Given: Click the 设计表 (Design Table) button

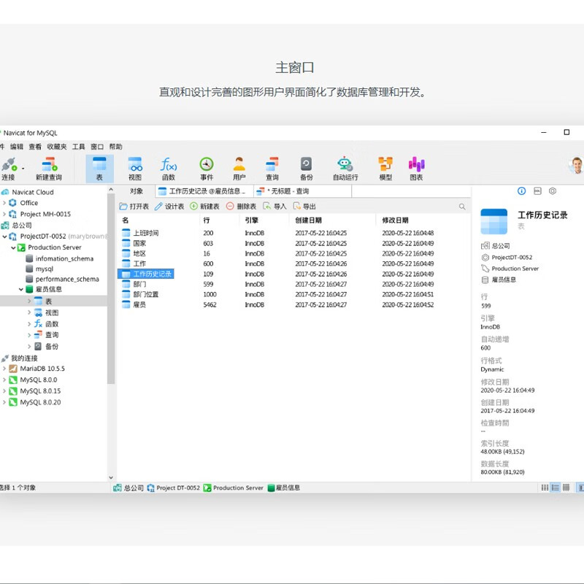Looking at the screenshot, I should pos(169,207).
